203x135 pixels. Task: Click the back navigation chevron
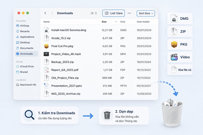pos(45,13)
